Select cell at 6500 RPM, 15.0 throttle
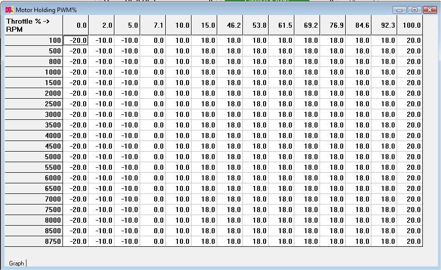 [x=205, y=188]
